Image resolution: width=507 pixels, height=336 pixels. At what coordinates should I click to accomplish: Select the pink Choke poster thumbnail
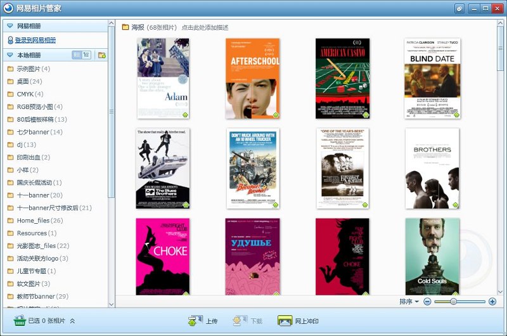tap(163, 257)
